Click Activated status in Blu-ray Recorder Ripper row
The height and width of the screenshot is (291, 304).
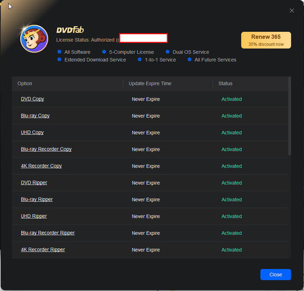(231, 233)
